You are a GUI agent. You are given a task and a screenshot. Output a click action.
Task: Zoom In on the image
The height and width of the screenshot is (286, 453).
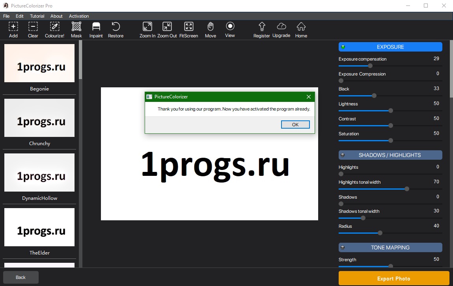pos(147,26)
